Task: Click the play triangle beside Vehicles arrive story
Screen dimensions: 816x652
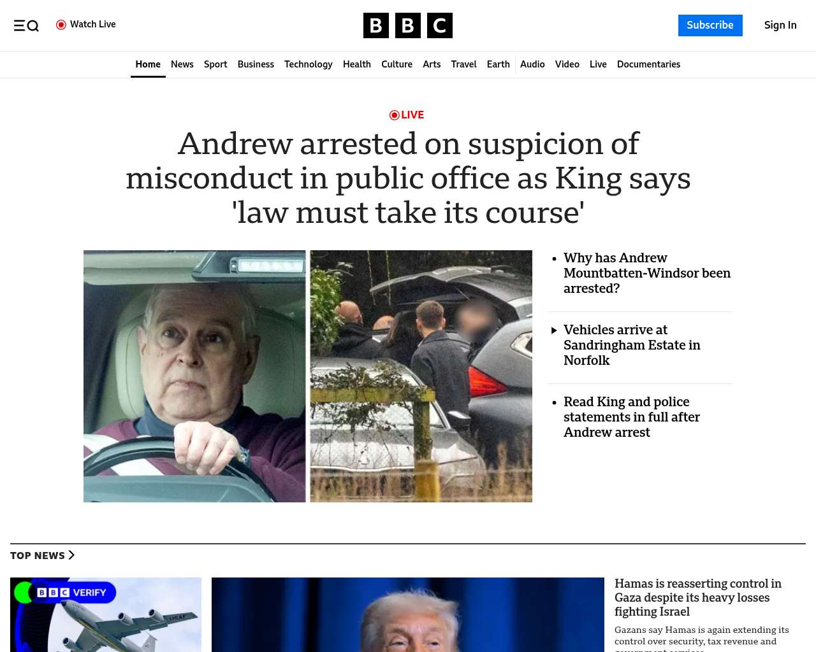Action: coord(554,330)
